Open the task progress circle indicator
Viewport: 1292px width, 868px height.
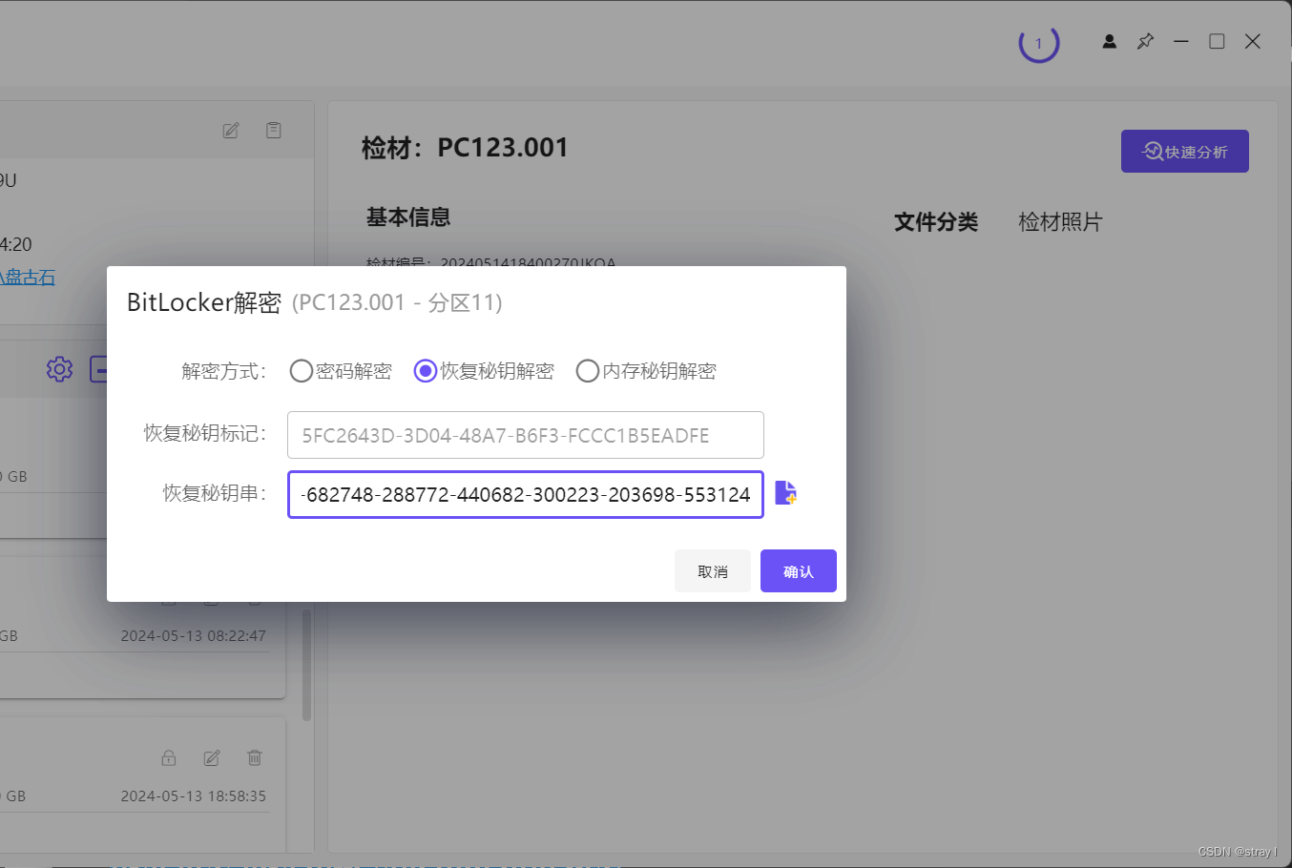(1039, 43)
